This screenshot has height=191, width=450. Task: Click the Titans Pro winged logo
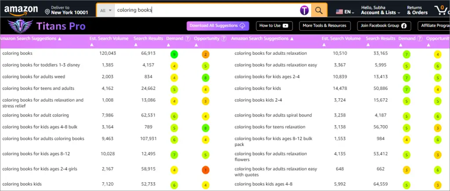click(x=20, y=26)
